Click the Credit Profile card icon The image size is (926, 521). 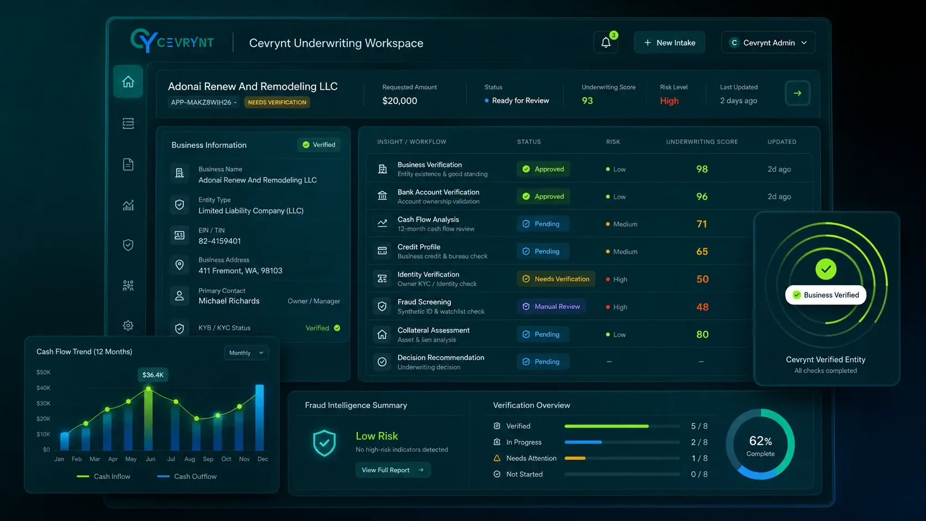point(382,251)
